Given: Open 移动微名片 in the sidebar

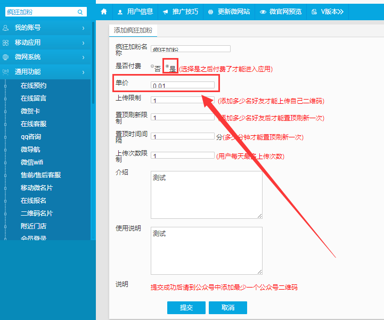Looking at the screenshot, I should pyautogui.click(x=37, y=188).
